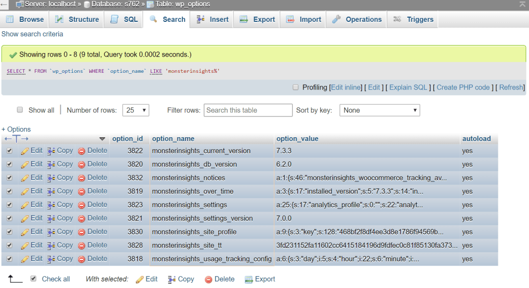The image size is (529, 288).
Task: Click the collapse arrows icon at top right
Action: [522, 4]
